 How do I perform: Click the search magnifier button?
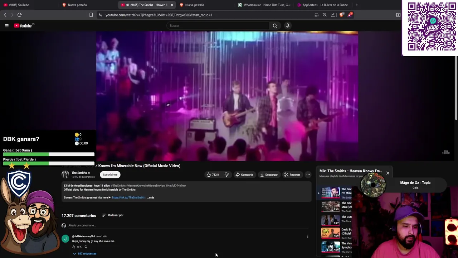[x=275, y=25]
